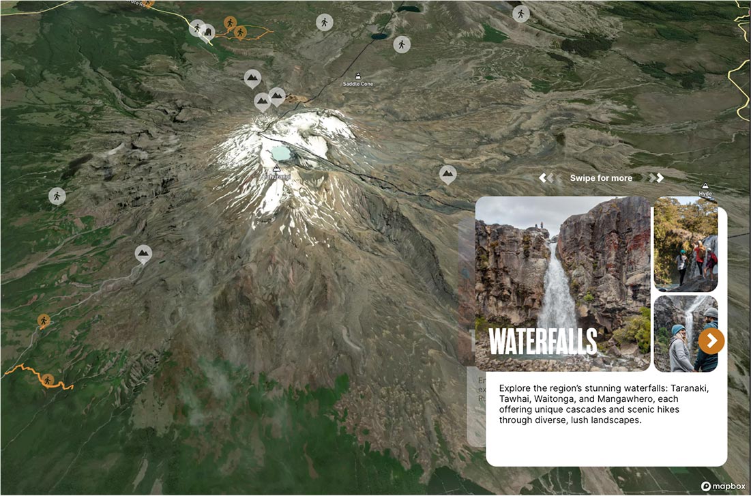Click the 'Swipe for more' hint text
The width and height of the screenshot is (751, 496).
(x=601, y=178)
